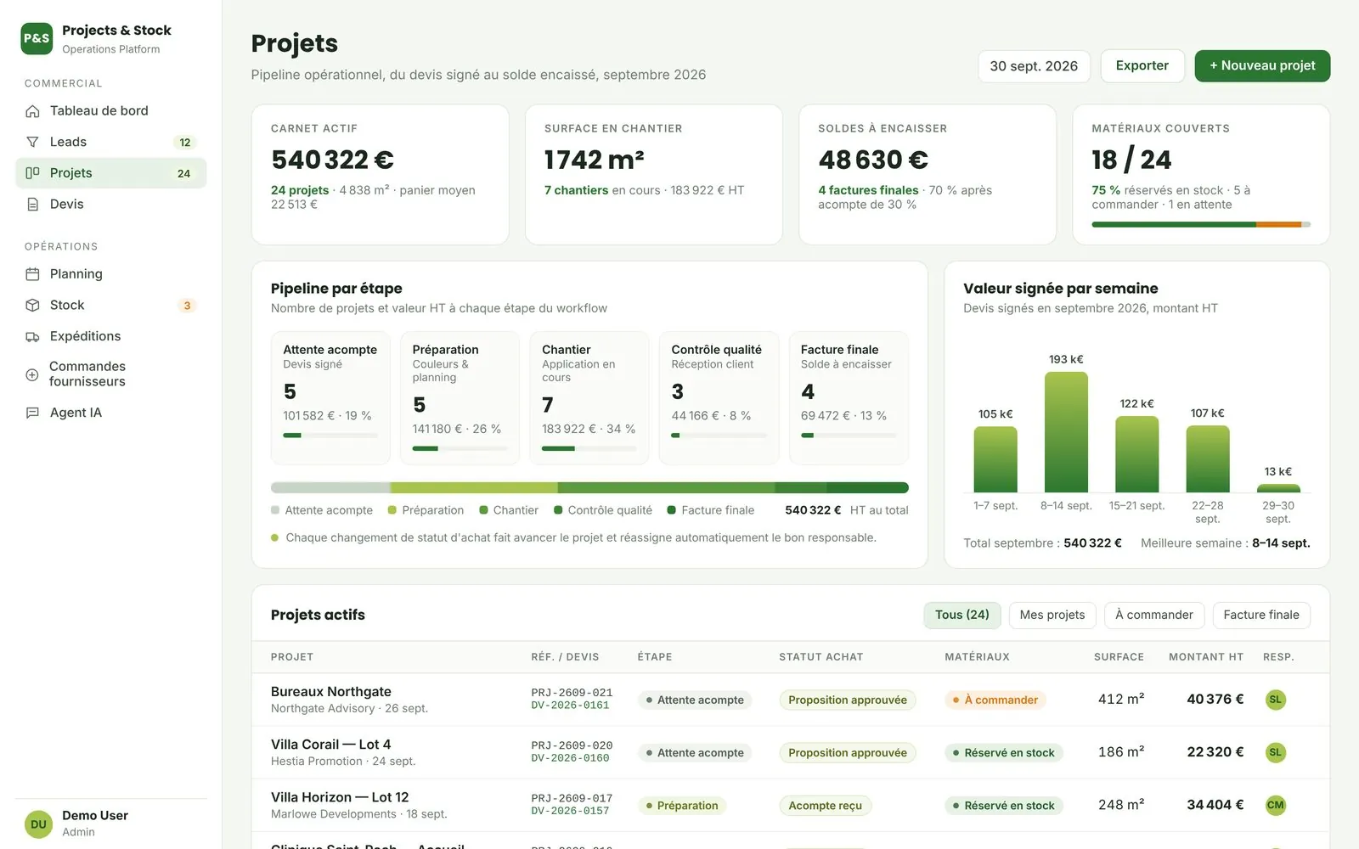
Task: Click the Projets kanban icon
Action: click(x=32, y=173)
